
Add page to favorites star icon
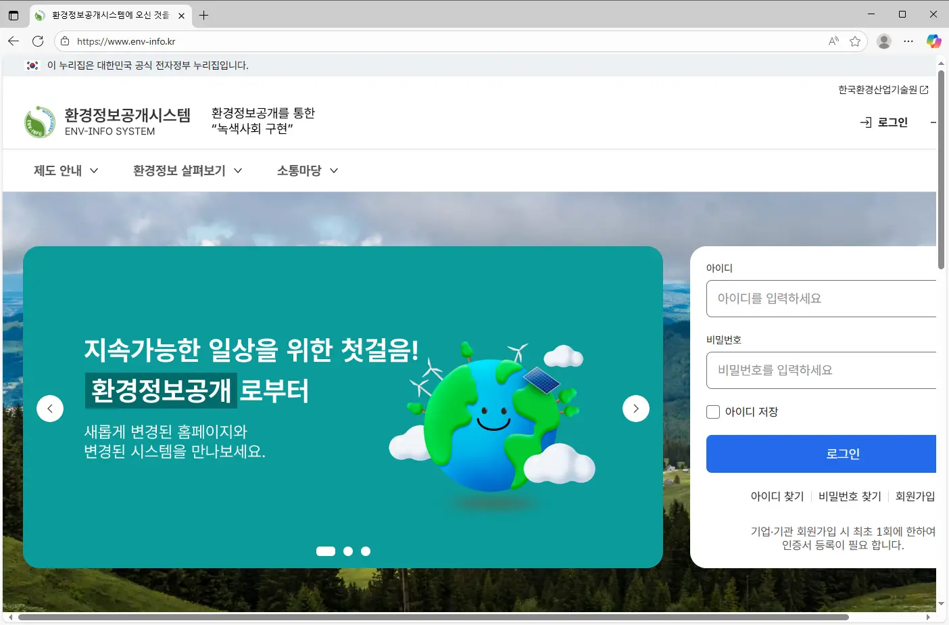pos(855,41)
